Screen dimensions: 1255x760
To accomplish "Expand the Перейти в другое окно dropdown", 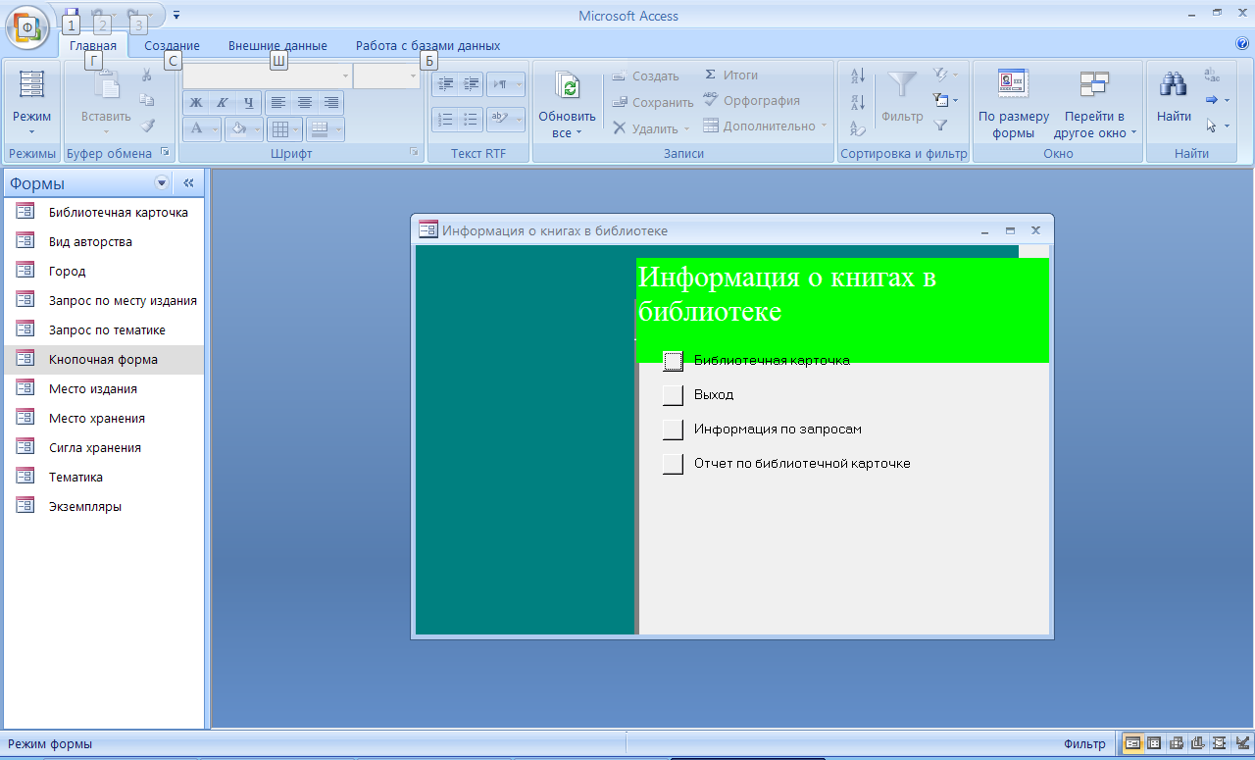I will point(1133,132).
